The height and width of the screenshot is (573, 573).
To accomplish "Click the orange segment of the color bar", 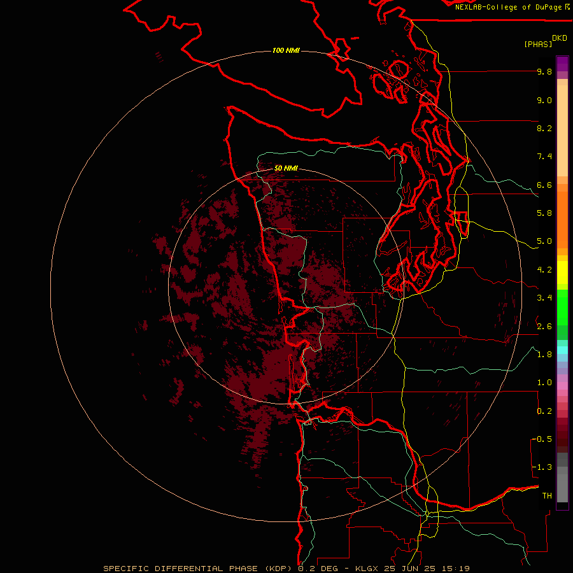I will 562,220.
